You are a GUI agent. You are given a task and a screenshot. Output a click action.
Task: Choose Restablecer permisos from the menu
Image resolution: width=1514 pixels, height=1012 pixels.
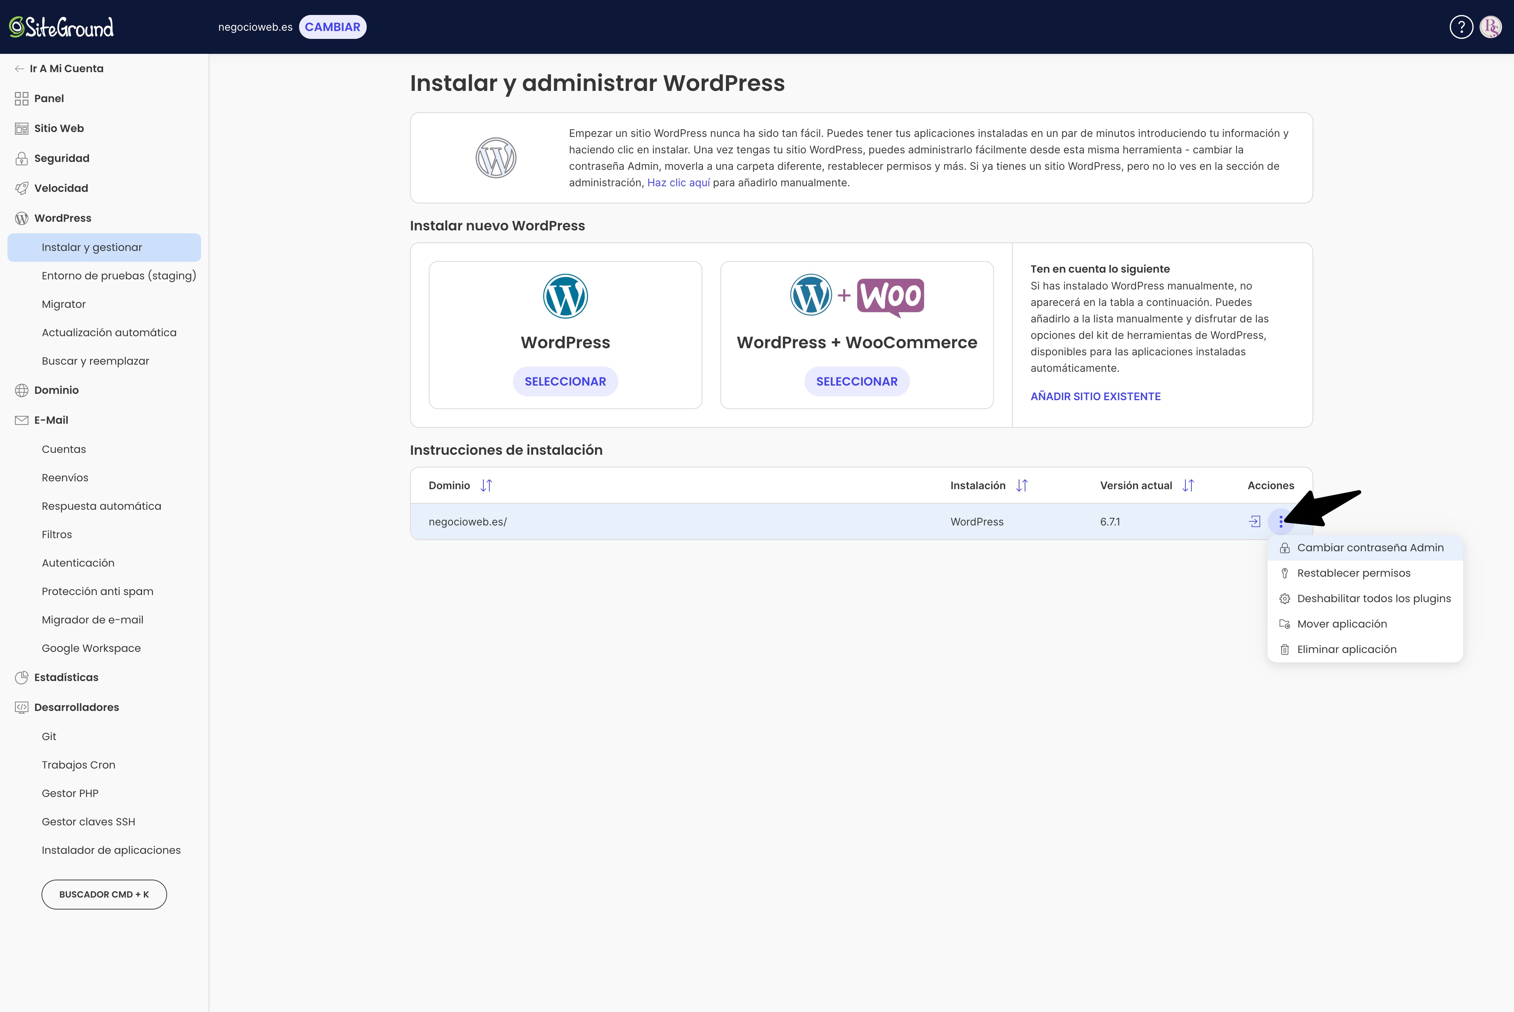pyautogui.click(x=1365, y=573)
